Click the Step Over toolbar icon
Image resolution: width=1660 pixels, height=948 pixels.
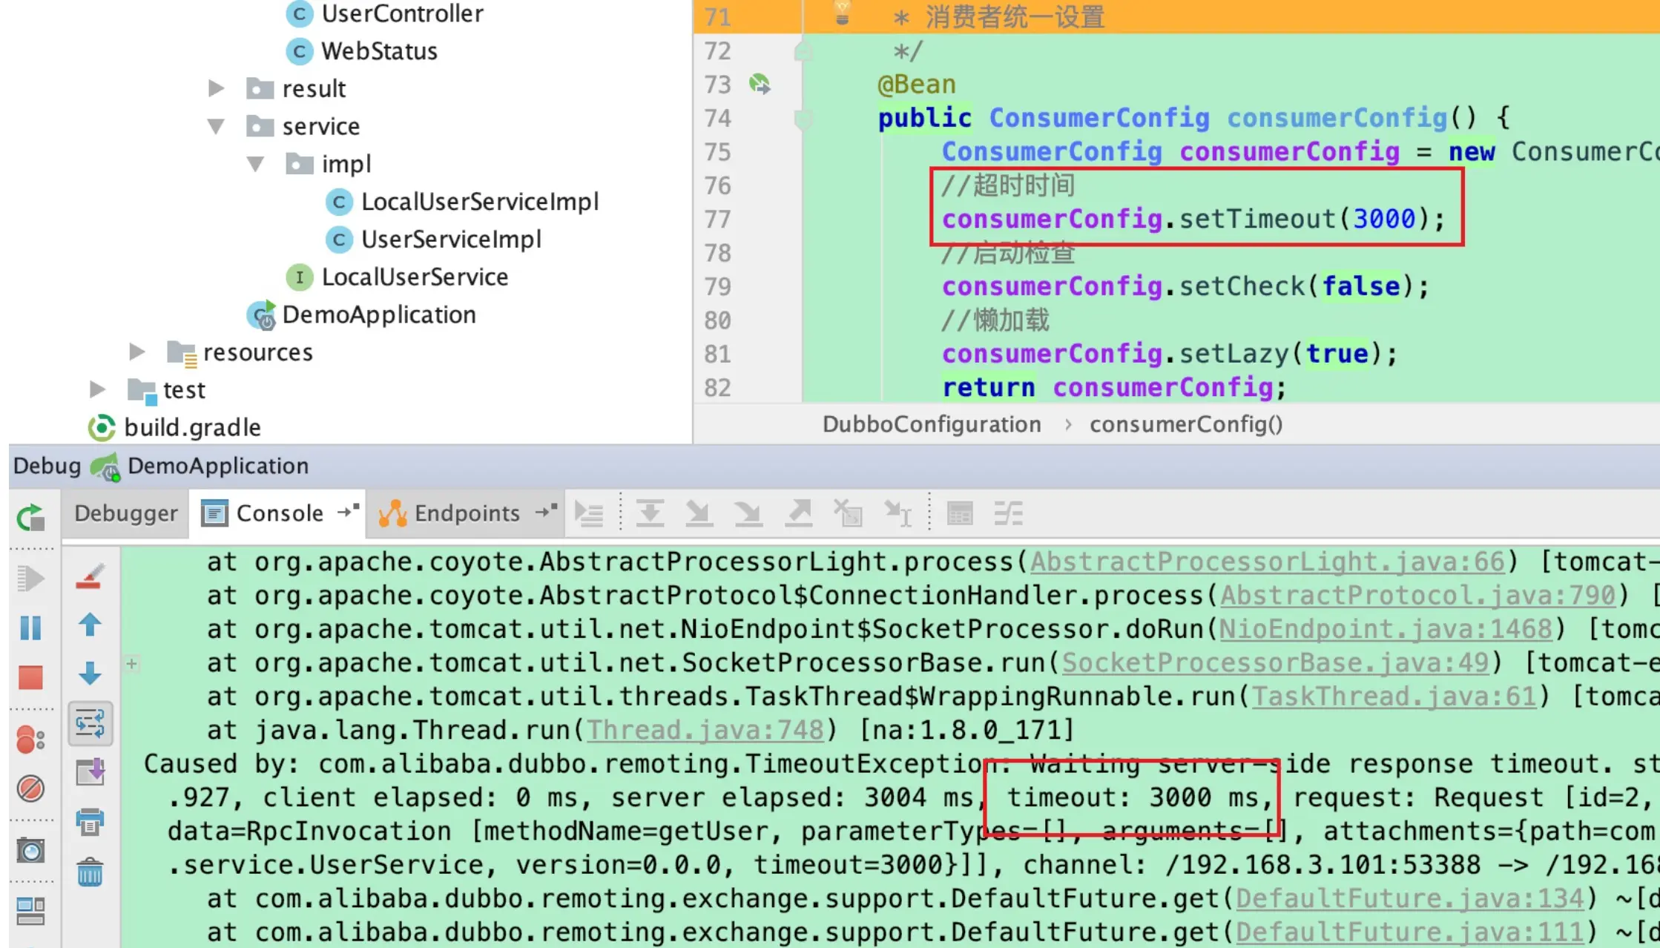tap(650, 513)
